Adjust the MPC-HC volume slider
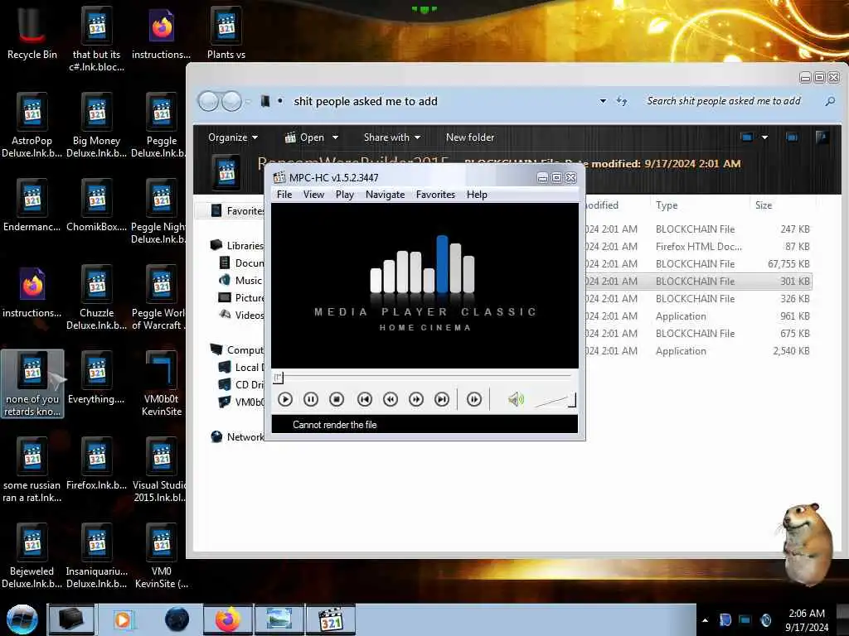This screenshot has height=636, width=849. [x=555, y=400]
